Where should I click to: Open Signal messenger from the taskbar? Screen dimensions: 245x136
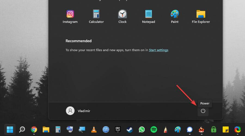(190, 129)
